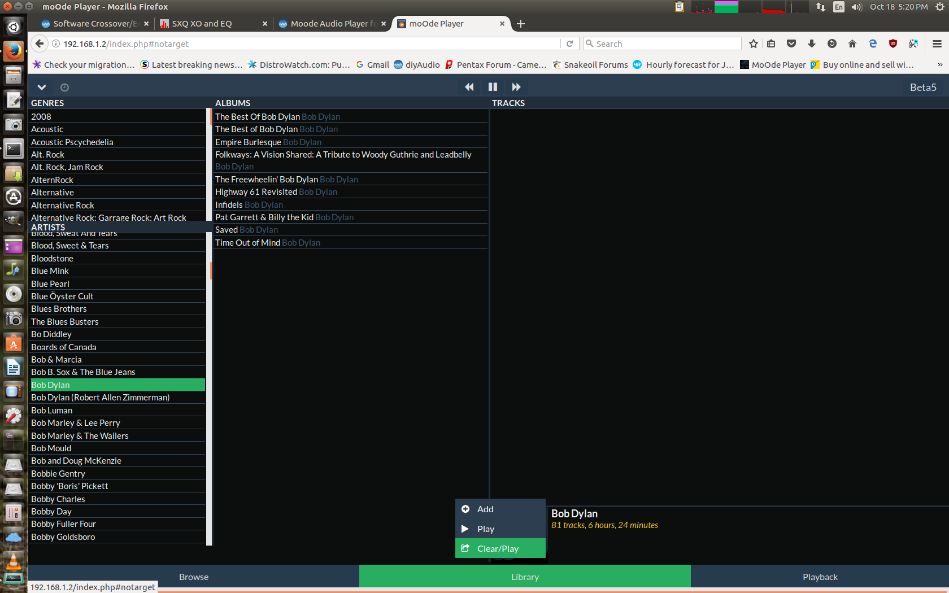Open the moOde chevron dropdown menu
Screen dimensions: 949x593
tap(41, 88)
